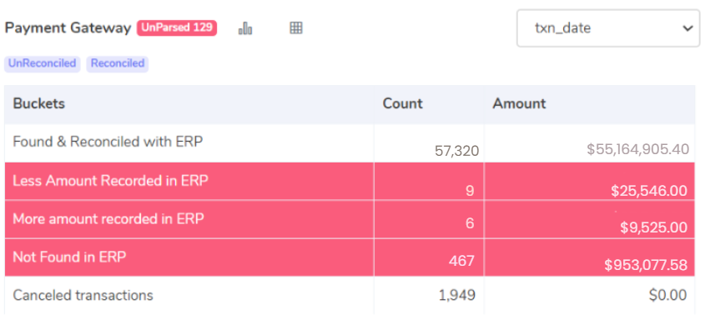
Task: Toggle the UnReconciled filter tag
Action: [43, 63]
